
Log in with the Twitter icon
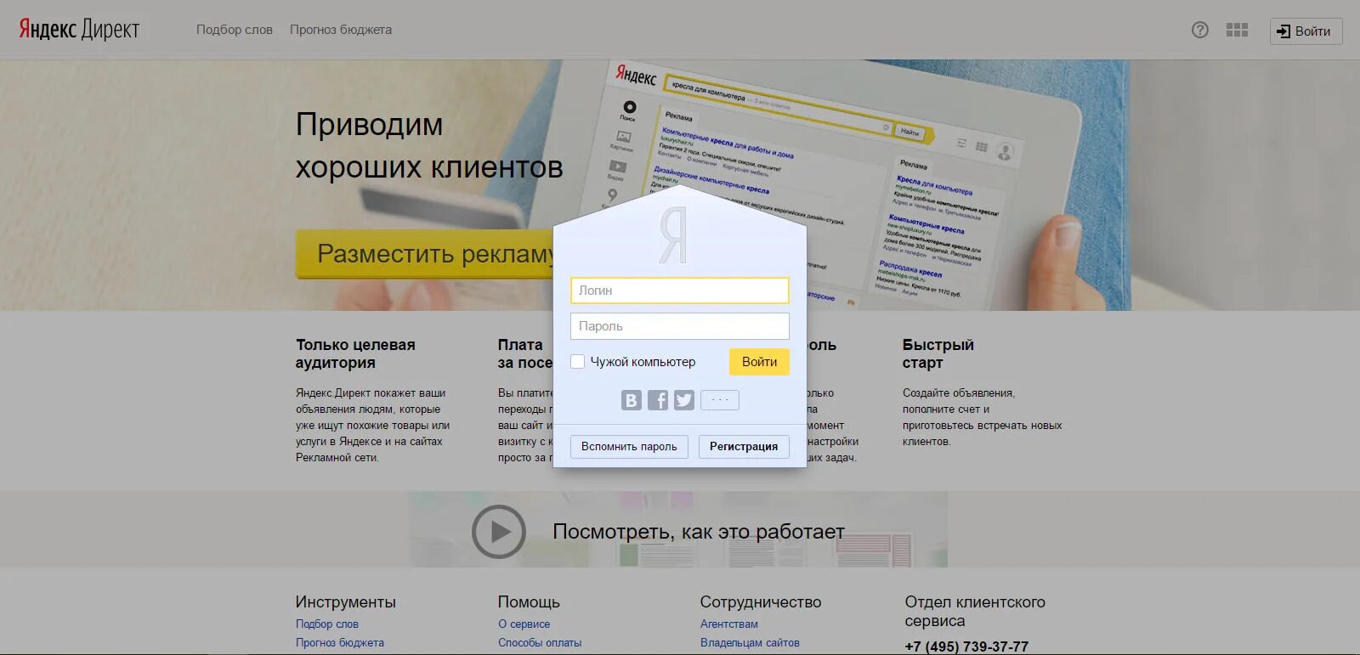(684, 400)
